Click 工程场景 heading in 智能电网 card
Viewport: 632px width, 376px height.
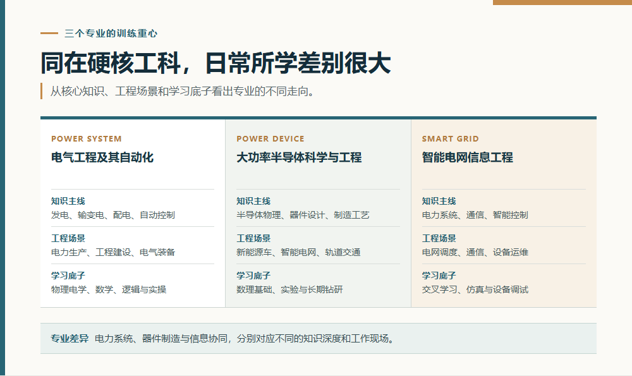439,238
